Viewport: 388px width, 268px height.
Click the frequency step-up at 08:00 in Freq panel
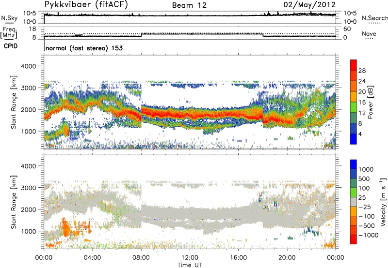tap(141, 35)
